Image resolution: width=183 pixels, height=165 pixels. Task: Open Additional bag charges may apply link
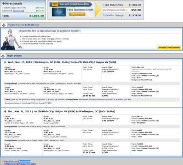[x=20, y=164]
